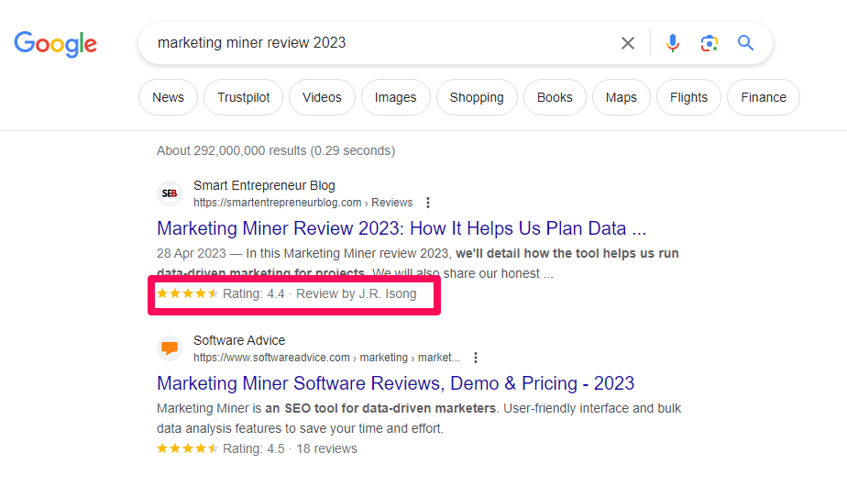Open more options for Software Advice result
This screenshot has width=847, height=486.
[x=476, y=358]
